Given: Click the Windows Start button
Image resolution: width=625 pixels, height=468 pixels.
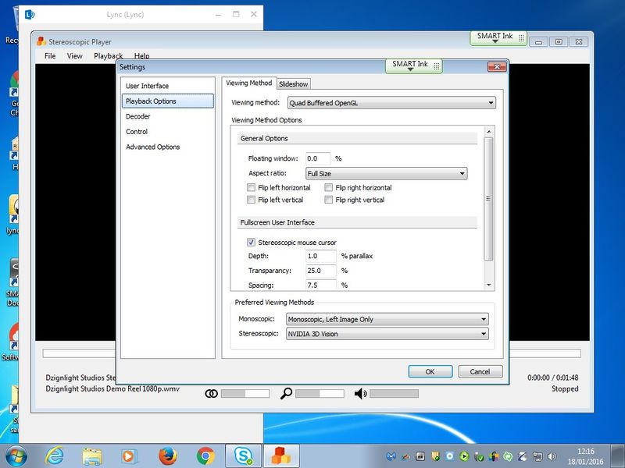Looking at the screenshot, I should tap(16, 456).
